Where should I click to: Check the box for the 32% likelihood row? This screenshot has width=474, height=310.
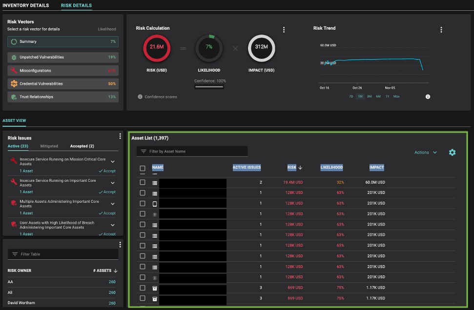[143, 182]
